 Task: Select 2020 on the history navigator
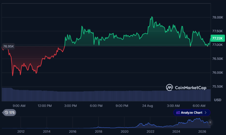click(125, 132)
